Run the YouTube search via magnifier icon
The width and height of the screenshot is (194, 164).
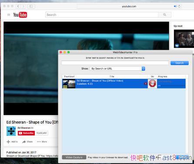(164, 15)
